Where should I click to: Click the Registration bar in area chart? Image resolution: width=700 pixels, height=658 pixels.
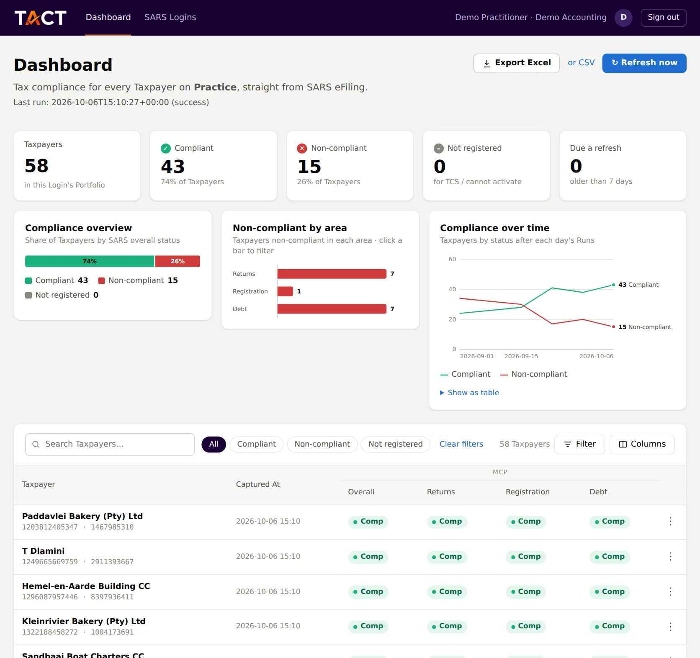click(285, 291)
